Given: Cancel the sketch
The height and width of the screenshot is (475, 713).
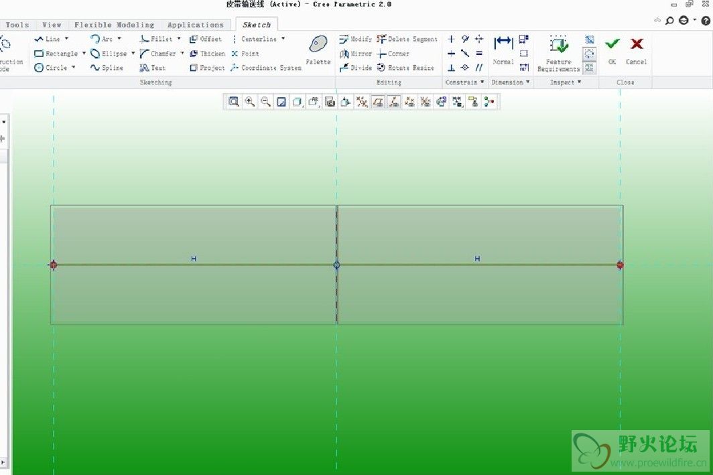Looking at the screenshot, I should 636,50.
